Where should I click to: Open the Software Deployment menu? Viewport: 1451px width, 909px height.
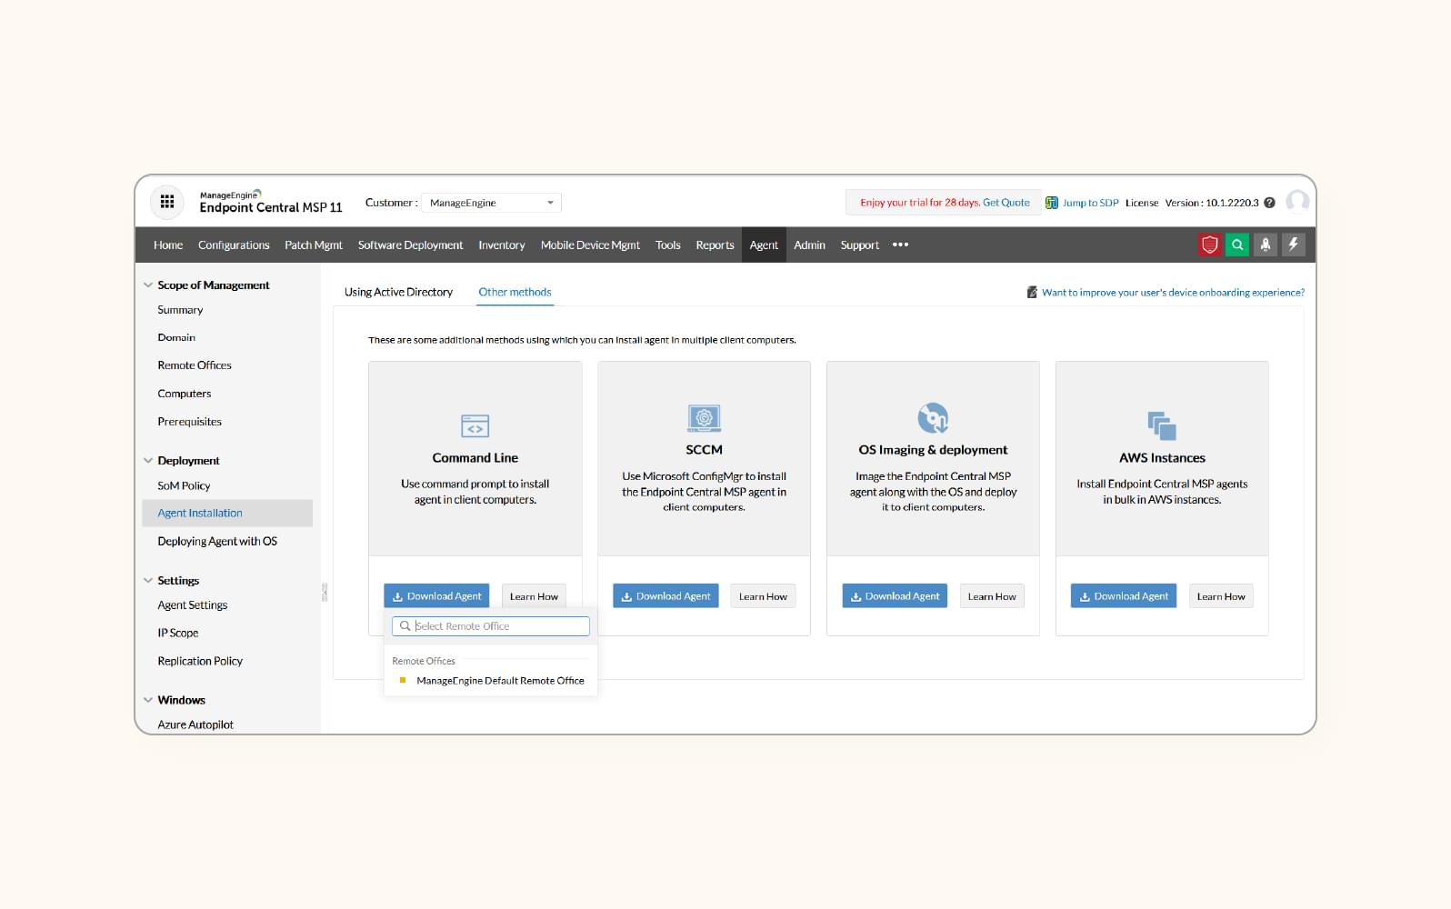410,245
